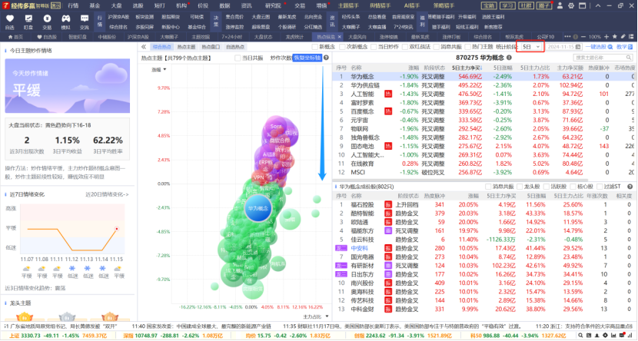Image resolution: width=638 pixels, height=341 pixels.
Task: Click the 学习 button in title bar
Action: (508, 5)
